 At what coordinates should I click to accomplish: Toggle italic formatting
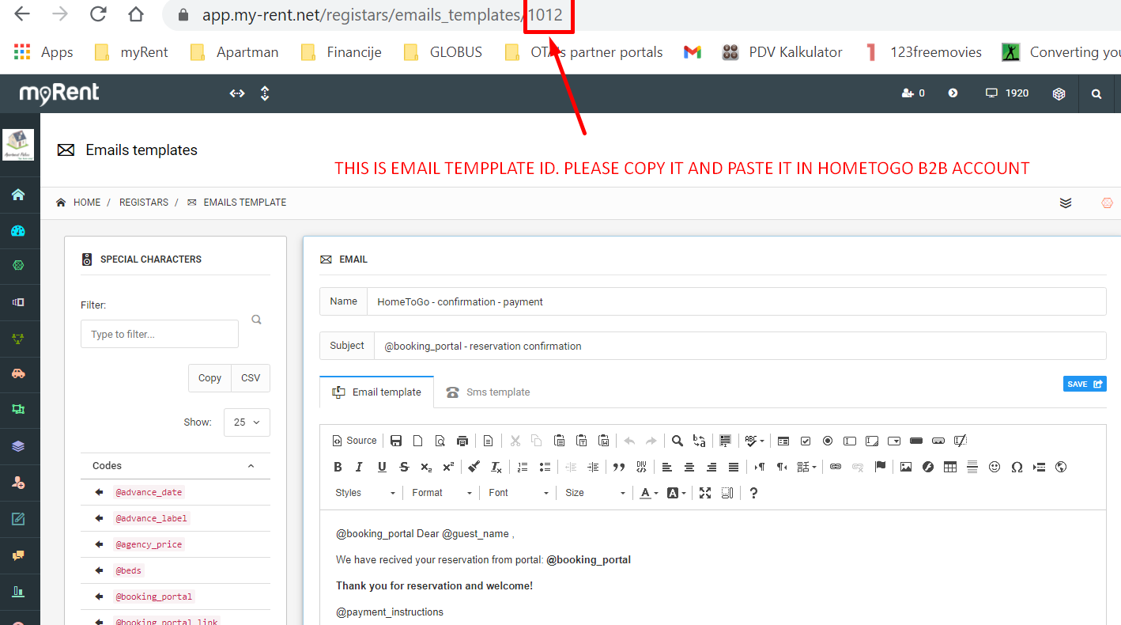pyautogui.click(x=360, y=467)
